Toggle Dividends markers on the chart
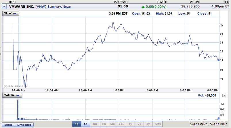The height and width of the screenshot is (128, 231). 24,125
